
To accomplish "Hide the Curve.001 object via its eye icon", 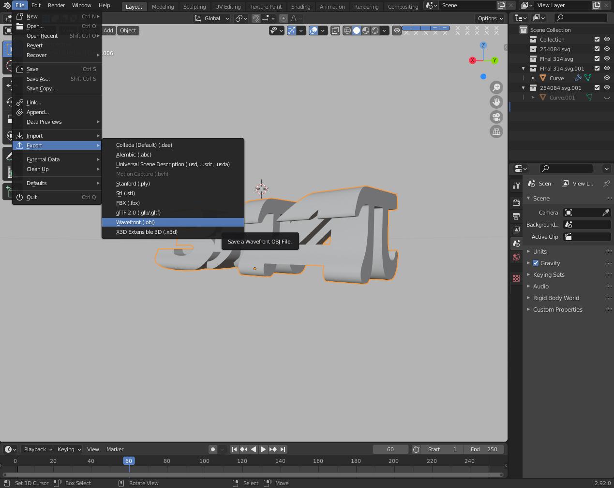I will coord(607,97).
